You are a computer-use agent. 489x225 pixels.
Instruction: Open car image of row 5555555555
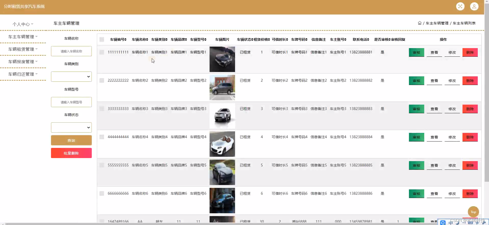pos(222,172)
